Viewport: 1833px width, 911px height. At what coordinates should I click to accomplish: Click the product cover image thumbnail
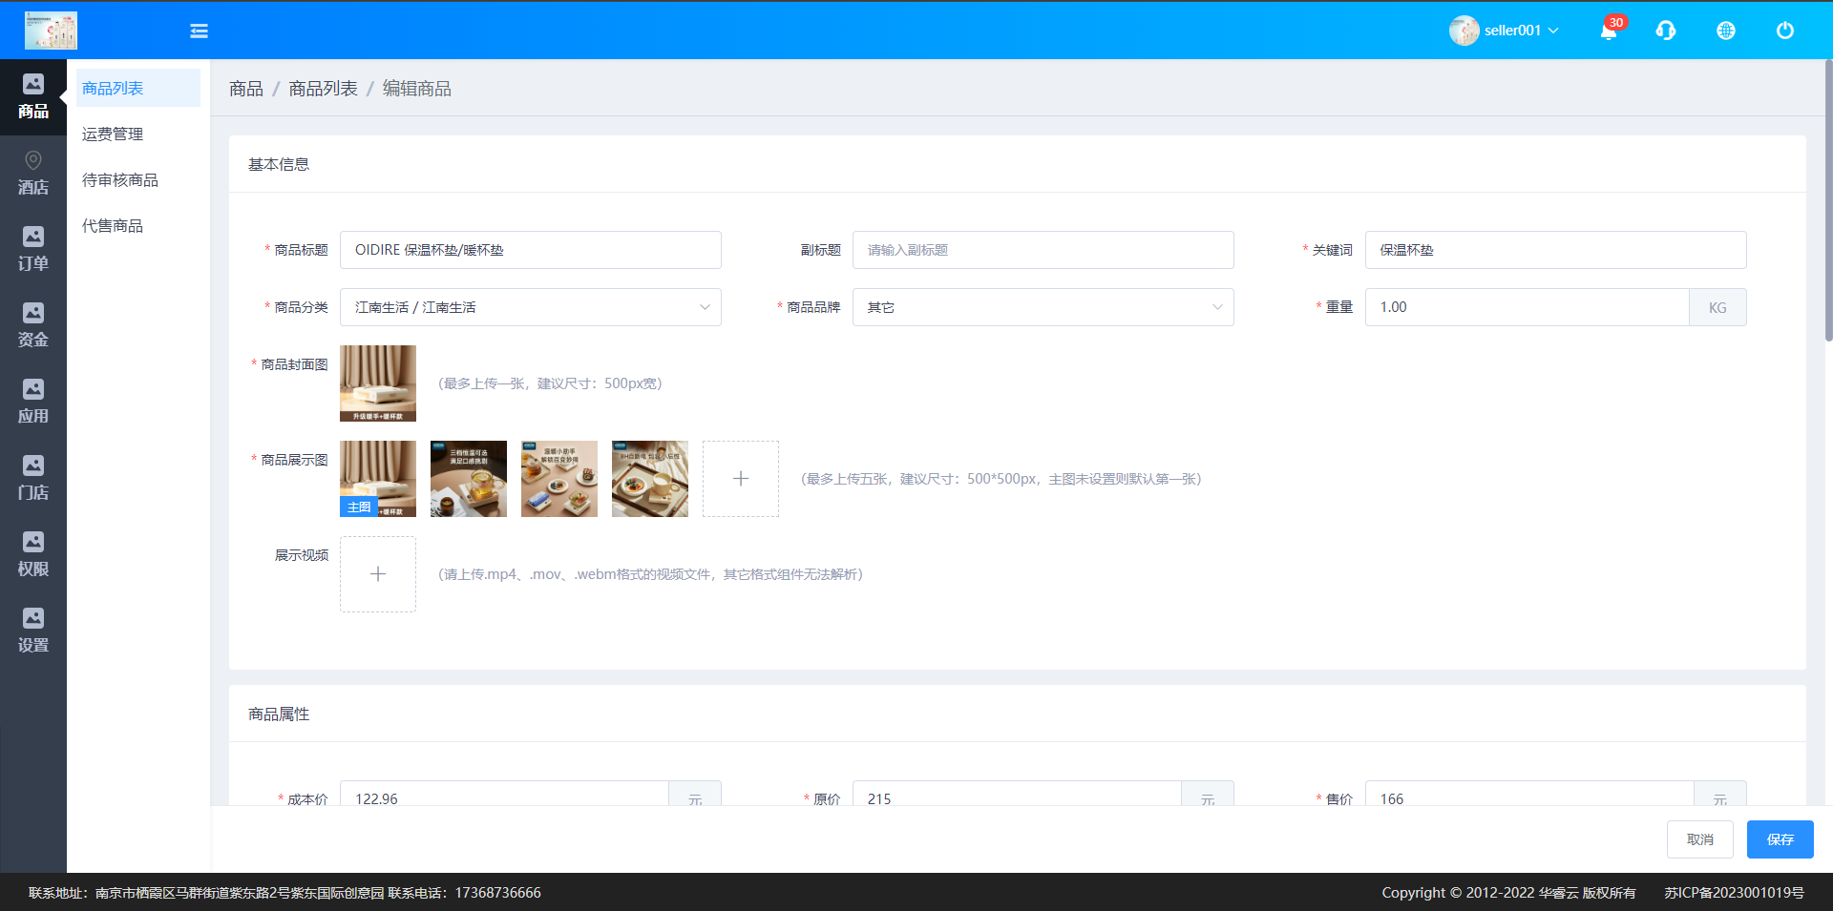coord(378,383)
